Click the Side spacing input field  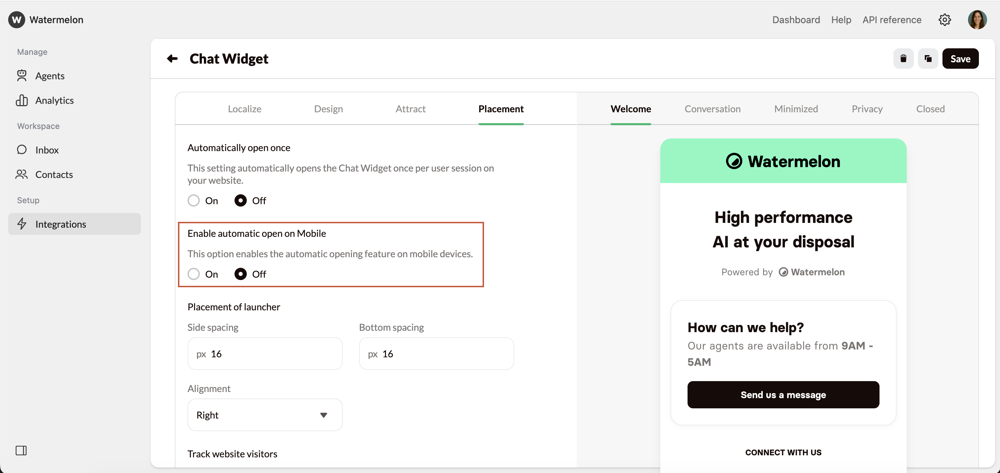coord(265,354)
